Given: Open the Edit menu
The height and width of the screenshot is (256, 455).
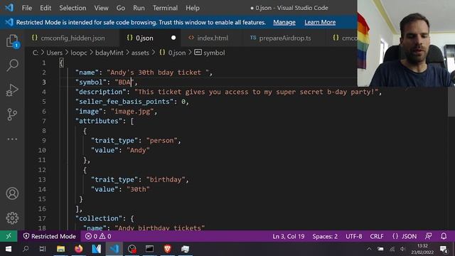Looking at the screenshot, I should pos(45,8).
